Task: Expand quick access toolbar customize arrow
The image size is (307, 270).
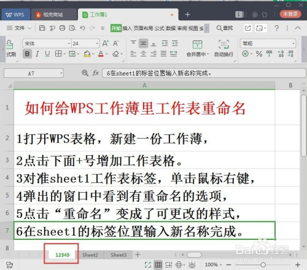Action: 103,28
